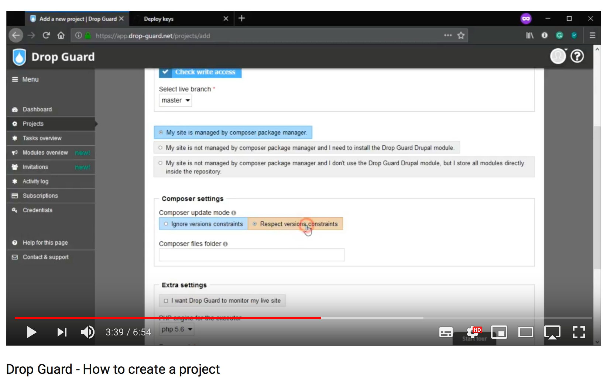
Task: Bookmark this page with the star
Action: tap(461, 35)
